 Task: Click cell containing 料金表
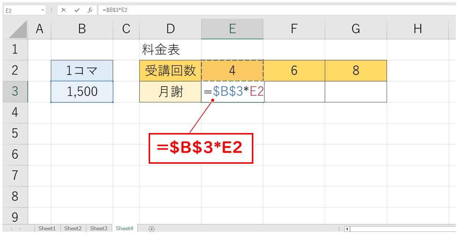[170, 50]
